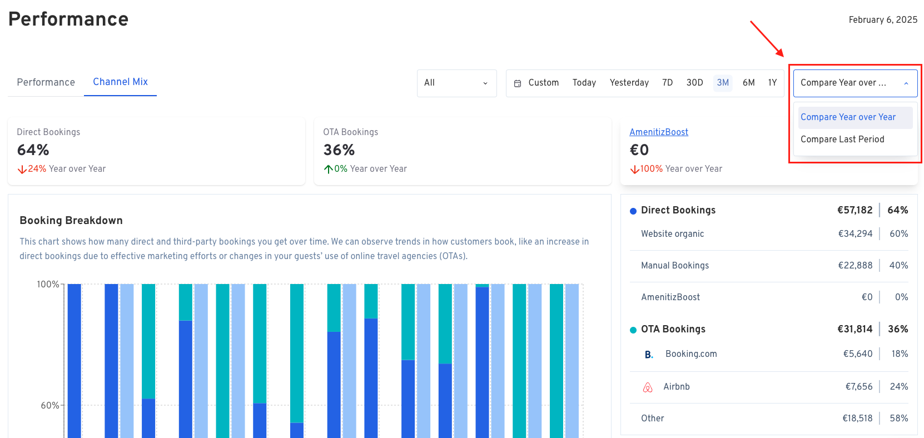Screen dimensions: 924x438
Task: Click the 60% axis label
Action: 50,406
